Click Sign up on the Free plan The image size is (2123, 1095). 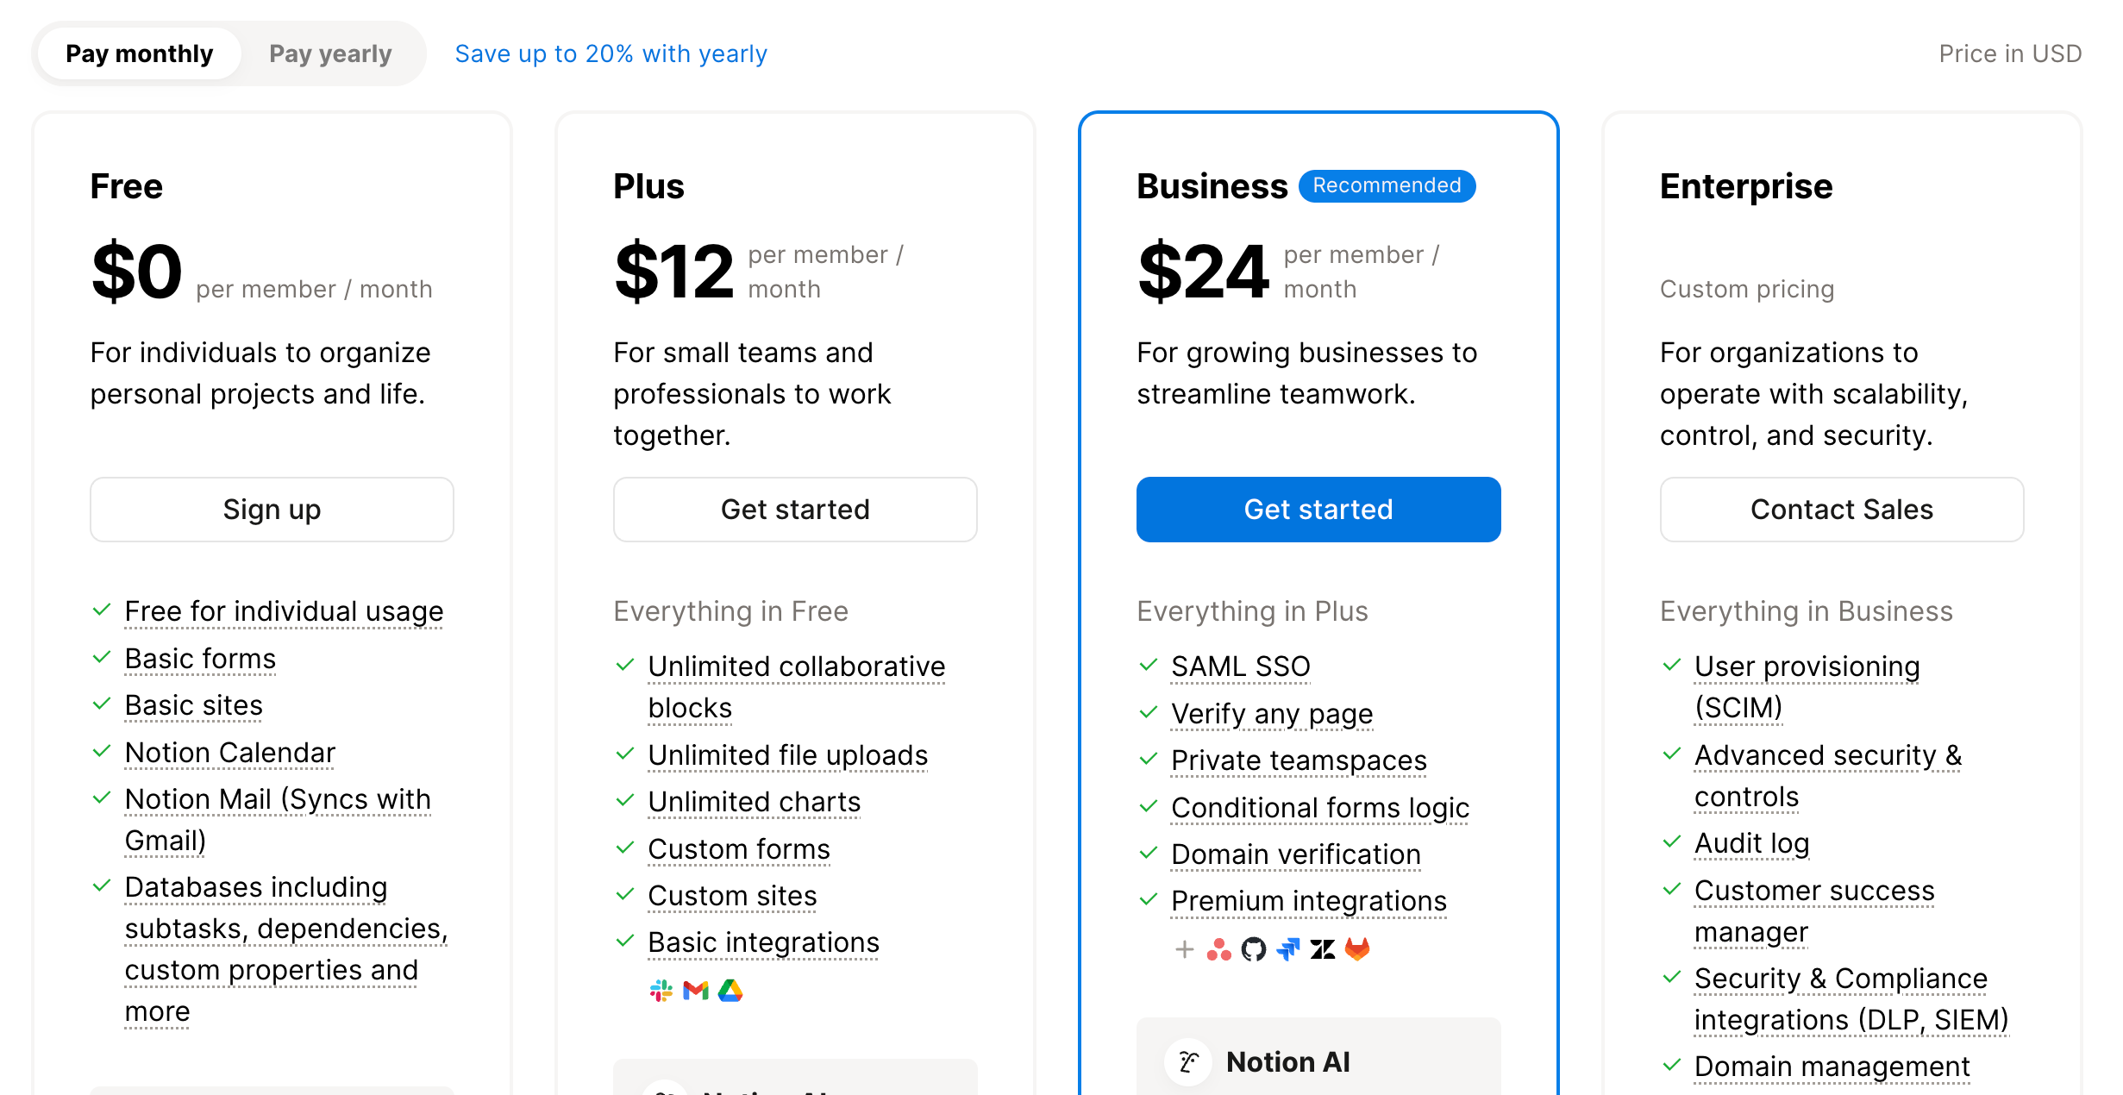pyautogui.click(x=272, y=510)
